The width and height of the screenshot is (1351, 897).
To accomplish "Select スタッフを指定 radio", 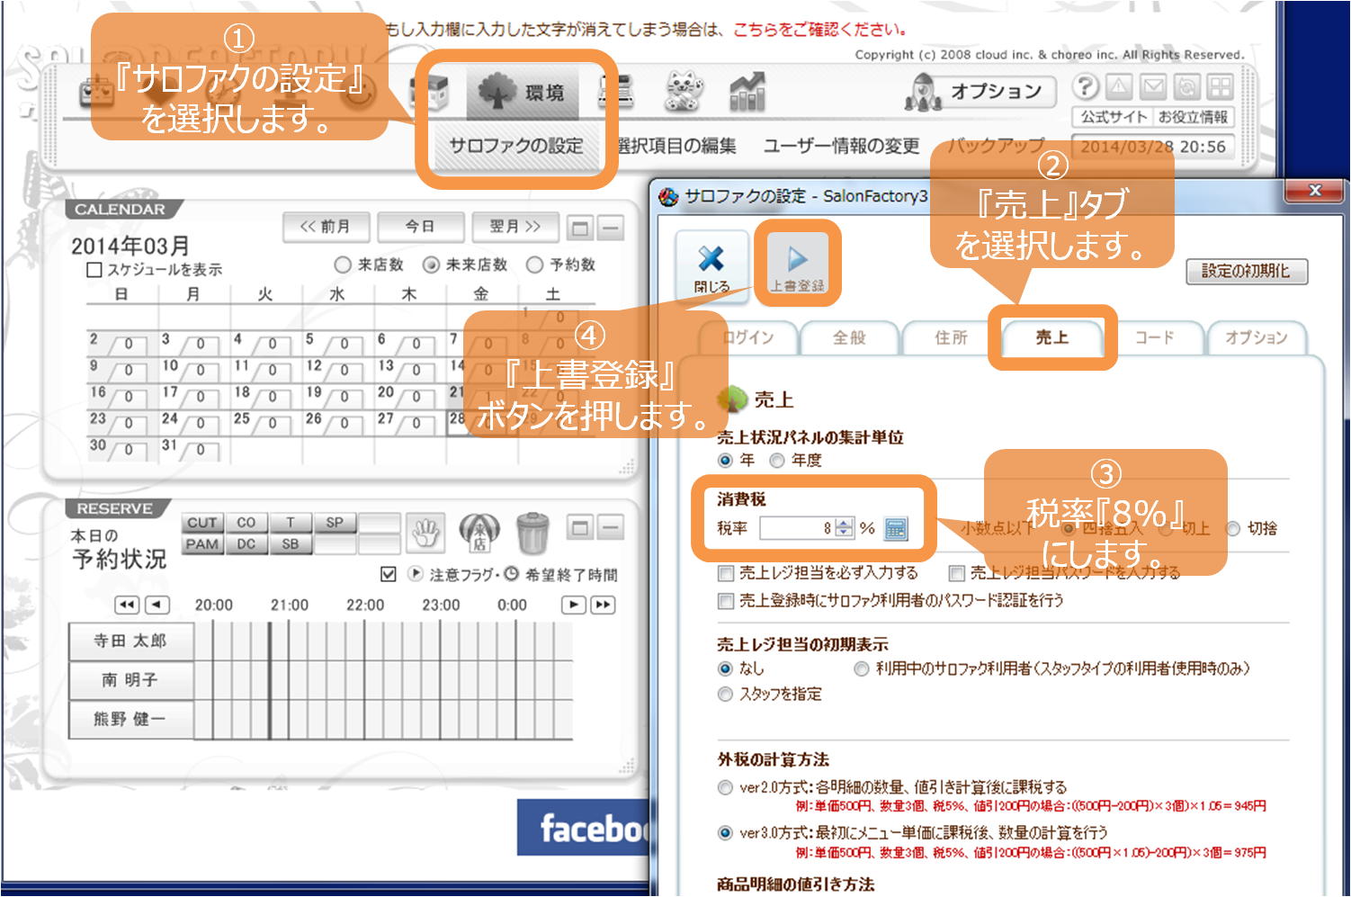I will [725, 694].
